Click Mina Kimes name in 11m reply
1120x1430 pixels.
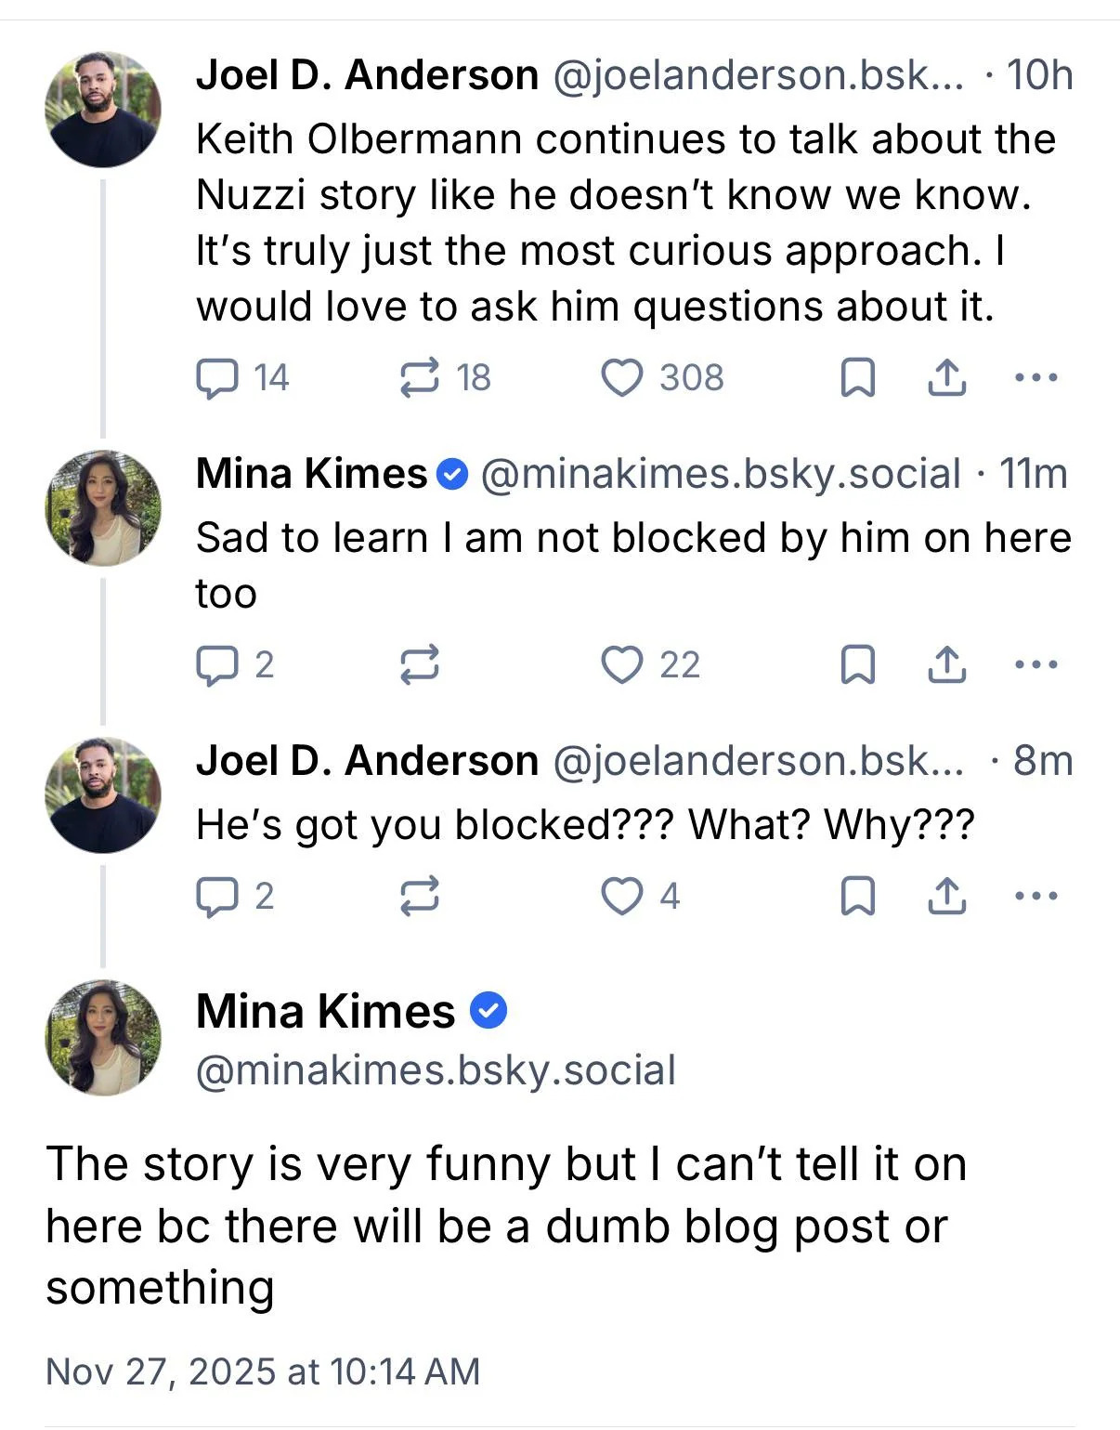pyautogui.click(x=311, y=474)
